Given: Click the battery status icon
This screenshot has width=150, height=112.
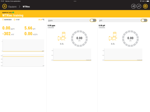Looking at the screenshot, I should point(148,1).
